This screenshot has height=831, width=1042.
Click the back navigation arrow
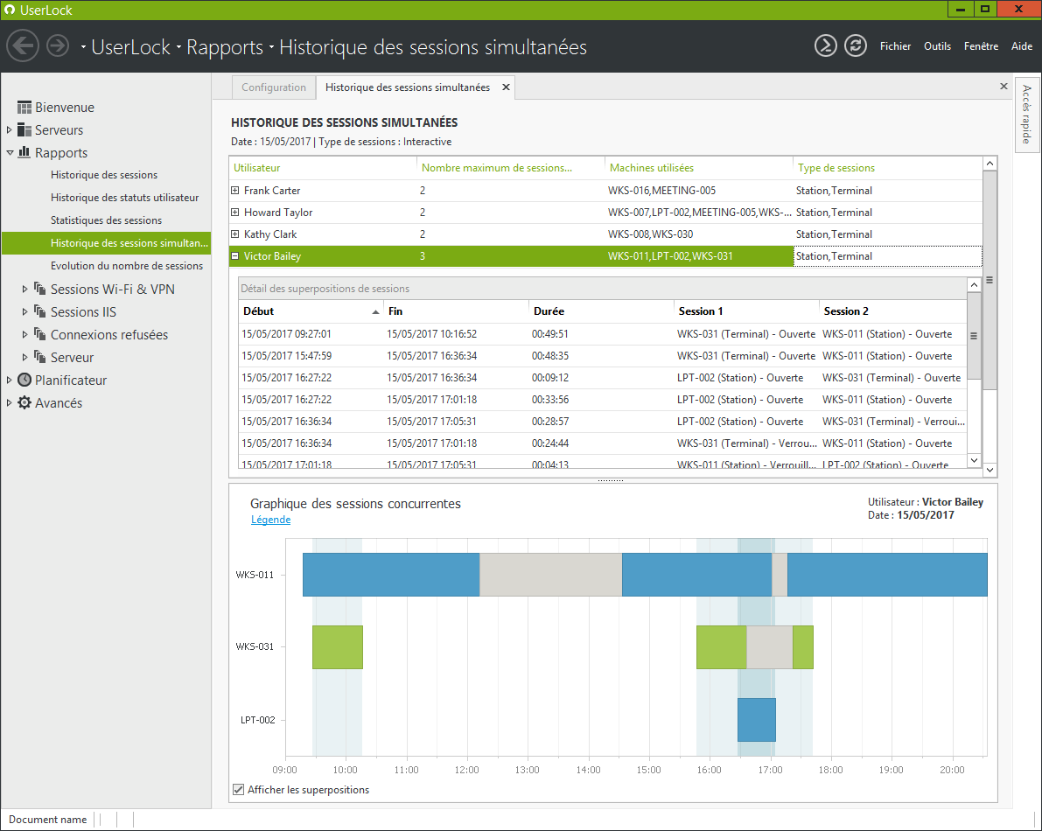pos(23,45)
